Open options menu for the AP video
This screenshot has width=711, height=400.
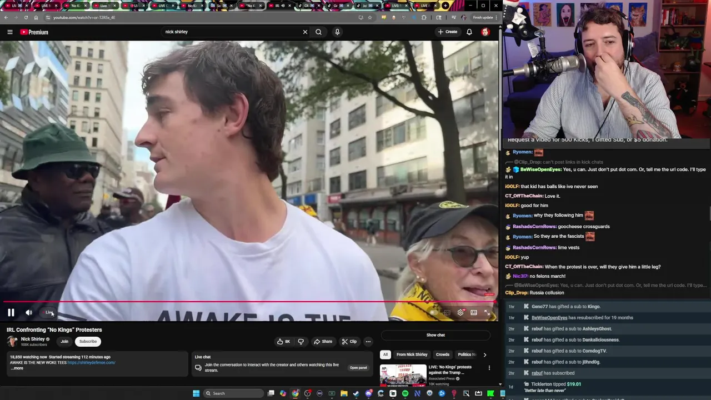[489, 368]
